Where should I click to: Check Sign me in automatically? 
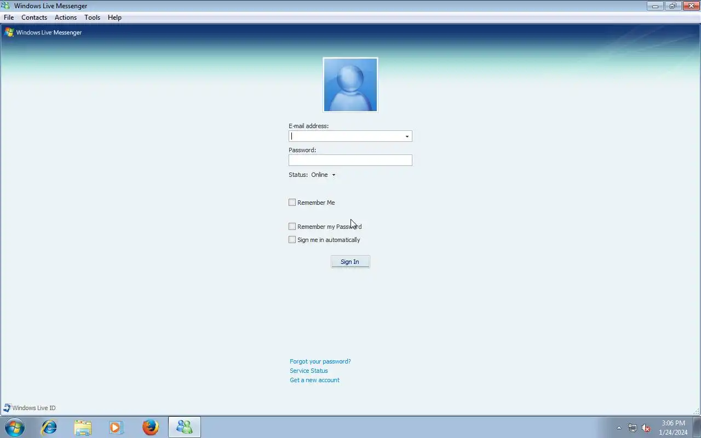(292, 240)
